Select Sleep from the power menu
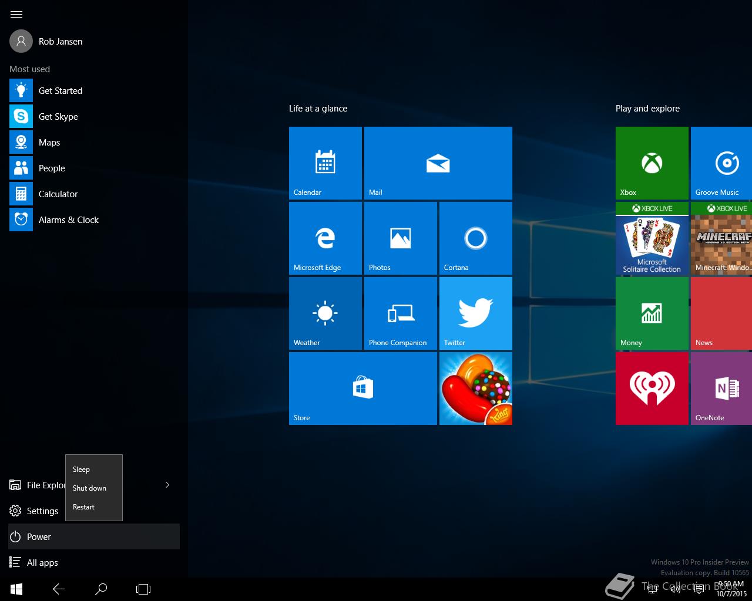752x601 pixels. coord(94,469)
